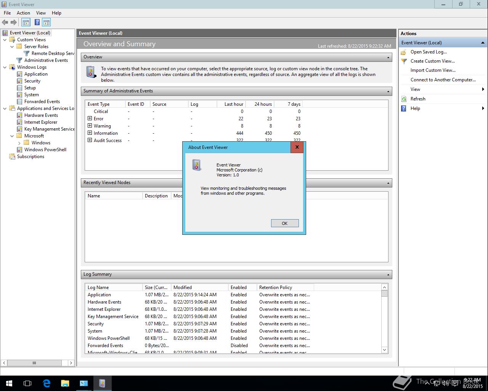Click the Create Custom View funnel icon
This screenshot has width=488, height=391.
(x=404, y=61)
